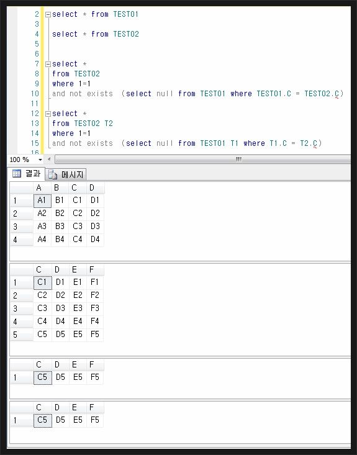This screenshot has height=455, width=357.
Task: Open the 100 % zoom dropdown
Action: click(40, 160)
